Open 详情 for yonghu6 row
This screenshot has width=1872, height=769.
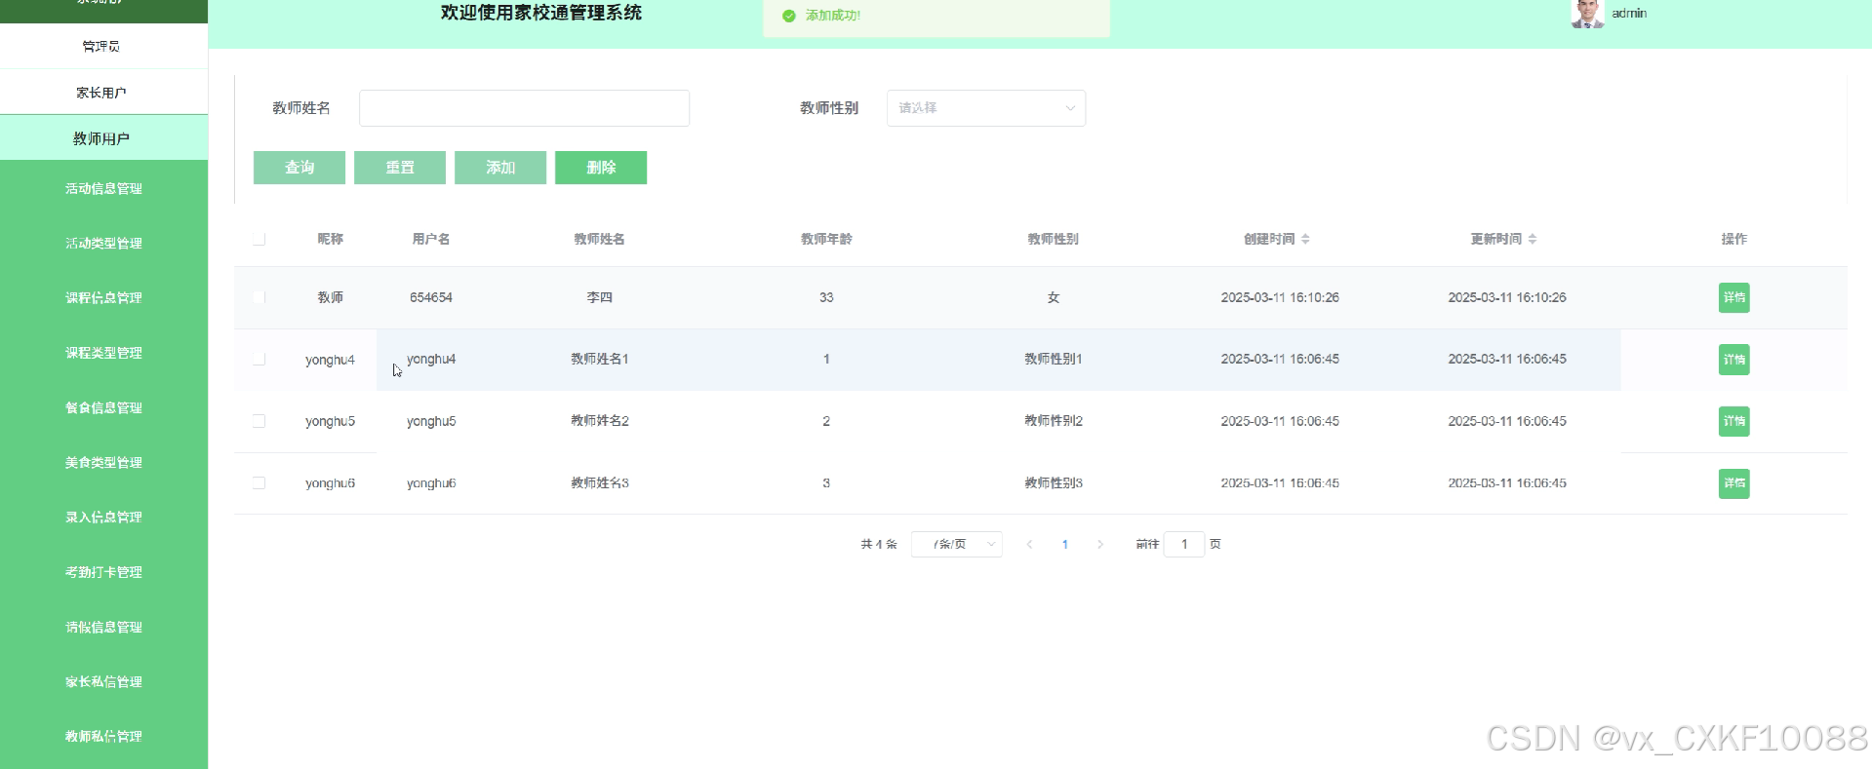[x=1733, y=483]
